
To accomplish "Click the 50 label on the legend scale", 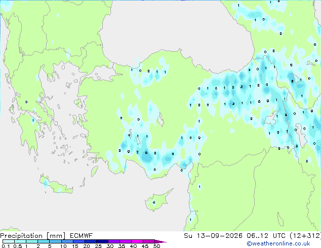I will tap(157, 246).
